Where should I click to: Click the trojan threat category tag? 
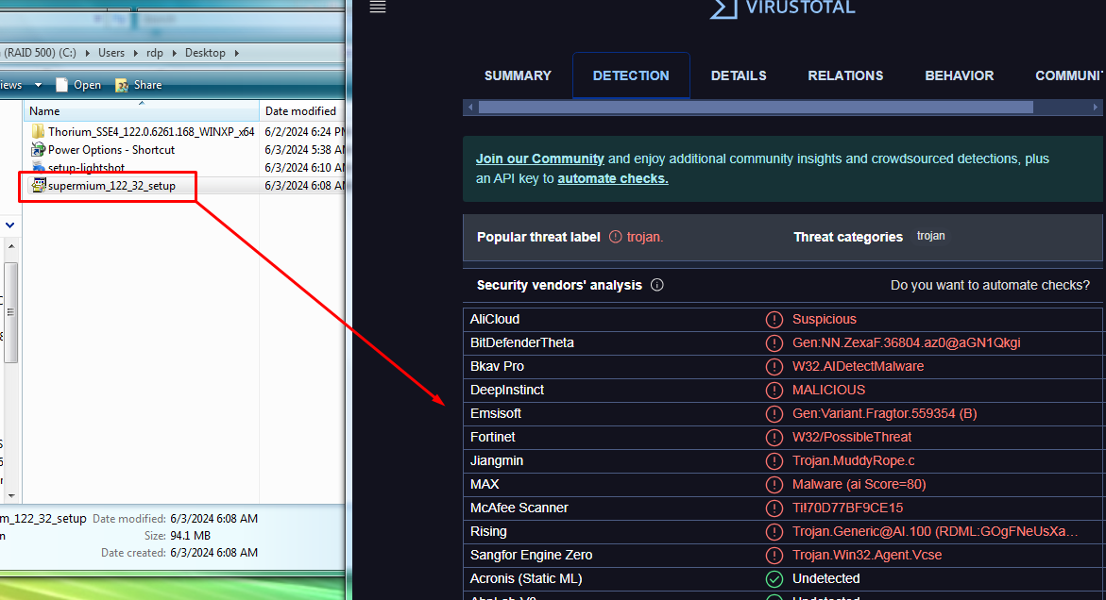930,236
